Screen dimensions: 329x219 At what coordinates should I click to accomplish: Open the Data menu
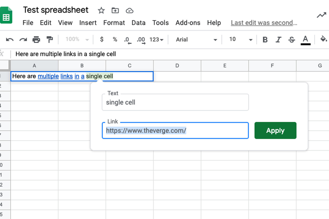(139, 23)
